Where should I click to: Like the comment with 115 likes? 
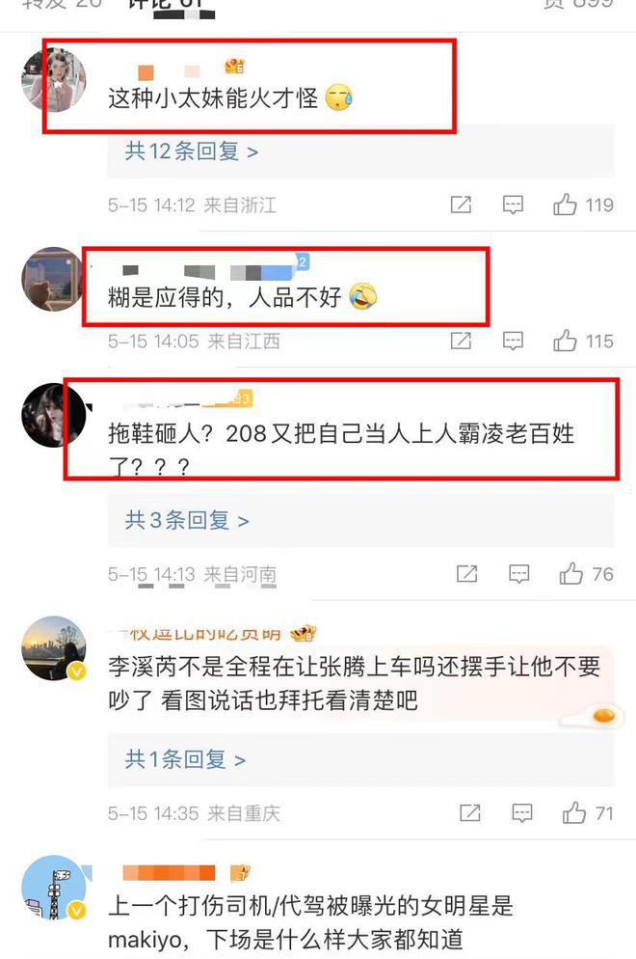tap(565, 341)
